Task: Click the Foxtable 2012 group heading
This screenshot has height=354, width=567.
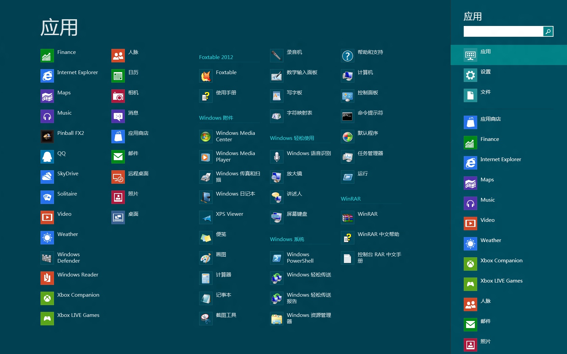Action: click(x=216, y=57)
